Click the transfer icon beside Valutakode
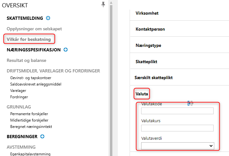 click(190, 103)
